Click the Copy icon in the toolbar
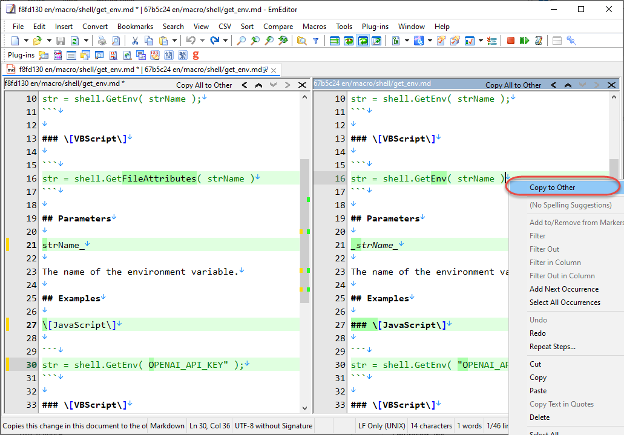Image resolution: width=624 pixels, height=435 pixels. tap(149, 41)
